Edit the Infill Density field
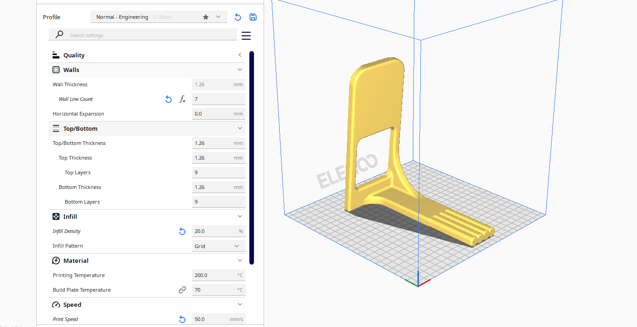Viewport: 637px width, 327px height. point(219,231)
